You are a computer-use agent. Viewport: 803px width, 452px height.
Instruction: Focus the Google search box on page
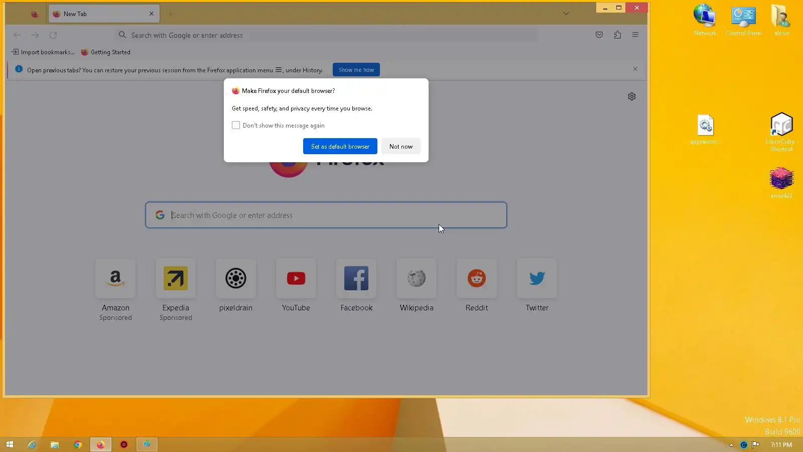(x=326, y=215)
